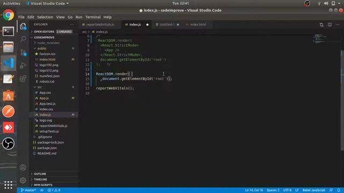Viewport: 344px width, 193px height.
Task: Click the Open Changes icon in editor toolbar
Action: click(x=321, y=25)
